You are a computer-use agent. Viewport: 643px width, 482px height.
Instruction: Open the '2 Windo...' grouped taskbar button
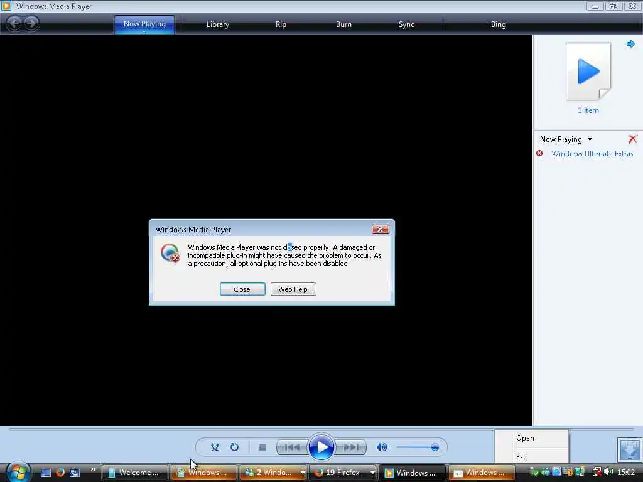[273, 473]
